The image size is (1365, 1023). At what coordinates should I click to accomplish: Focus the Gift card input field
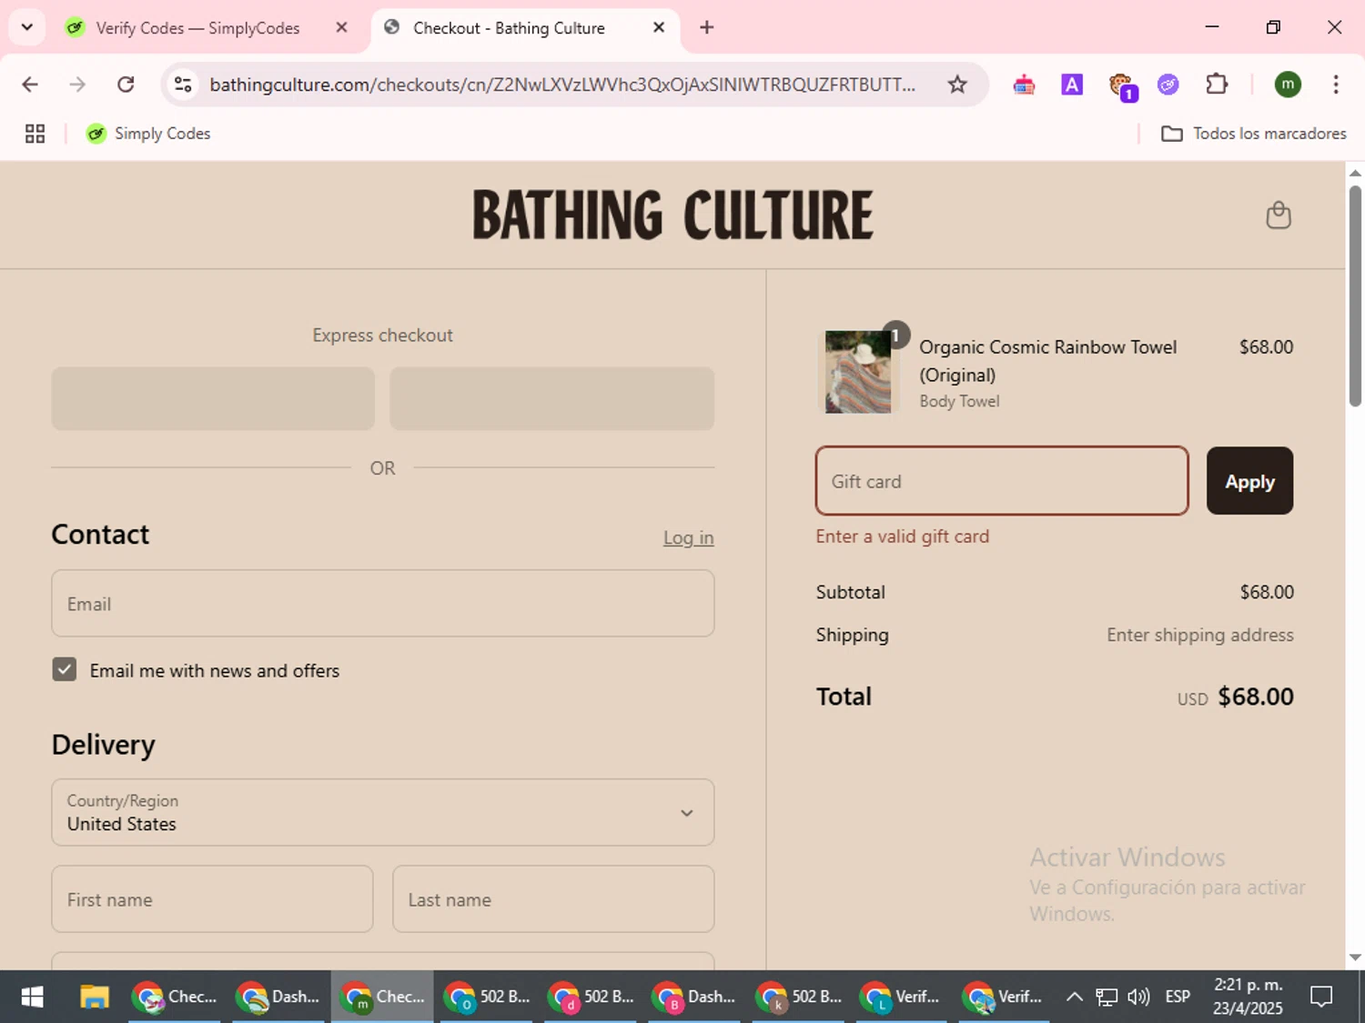(x=1002, y=481)
